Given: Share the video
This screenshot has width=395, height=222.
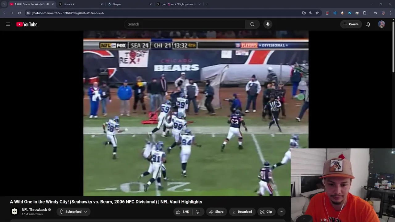Looking at the screenshot, I should [x=216, y=212].
